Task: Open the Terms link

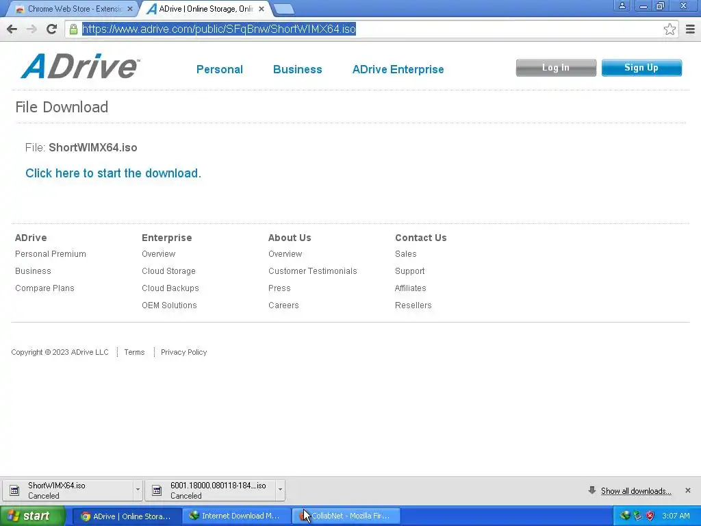Action: 134,352
